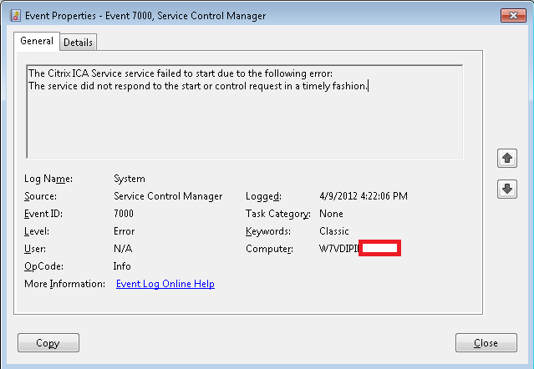
Task: Click the up arrow previous event button
Action: [x=506, y=157]
